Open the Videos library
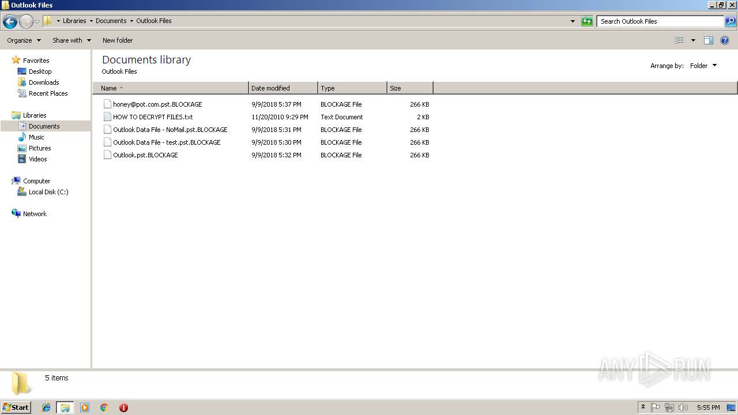 click(38, 159)
